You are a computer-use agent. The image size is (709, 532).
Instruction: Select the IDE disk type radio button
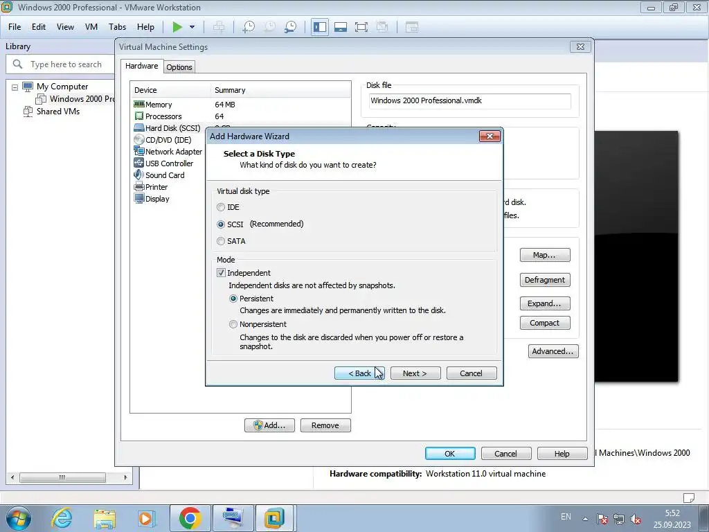(221, 207)
